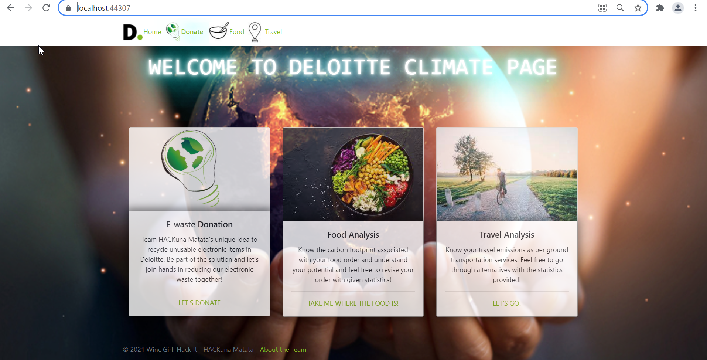The image size is (707, 360).
Task: Open the Chrome profile avatar
Action: pyautogui.click(x=678, y=8)
